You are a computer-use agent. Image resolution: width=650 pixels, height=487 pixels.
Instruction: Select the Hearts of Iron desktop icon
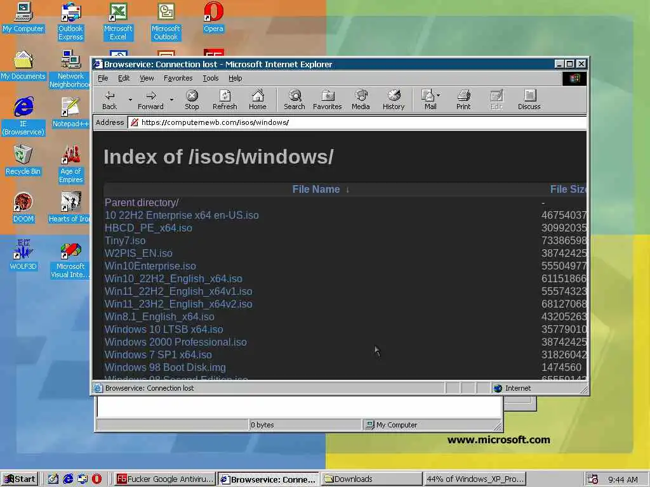70,208
